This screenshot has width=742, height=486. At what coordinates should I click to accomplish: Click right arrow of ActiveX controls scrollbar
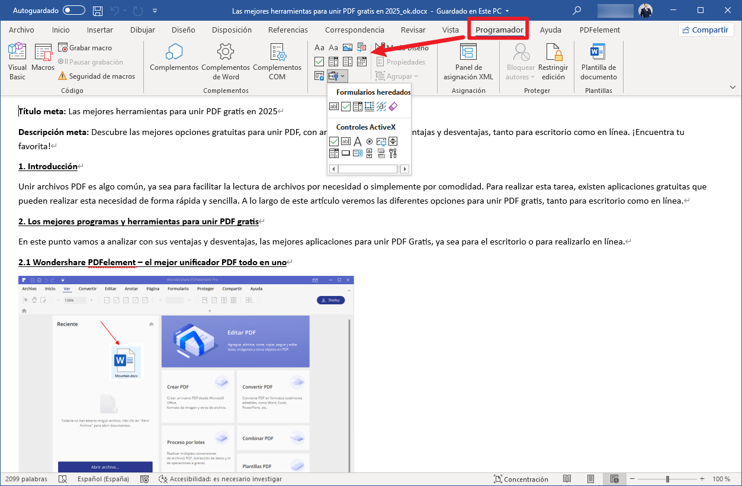pyautogui.click(x=404, y=169)
